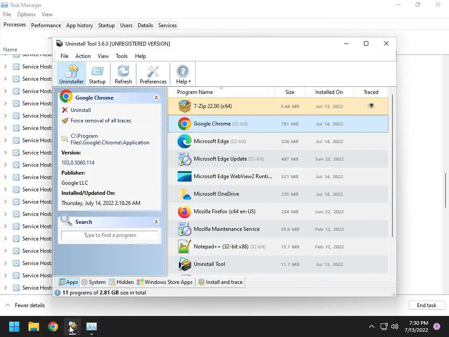Open the Uninstaller toolbar section
This screenshot has width=449, height=337.
pos(71,74)
